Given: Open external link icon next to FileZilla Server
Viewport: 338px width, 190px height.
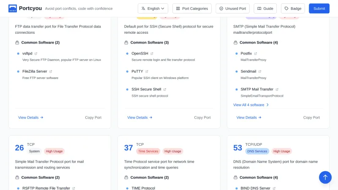Looking at the screenshot, I should tap(51, 71).
